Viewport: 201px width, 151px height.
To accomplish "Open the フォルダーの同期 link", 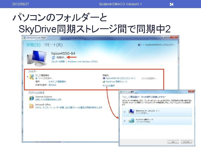I will click(x=58, y=62).
